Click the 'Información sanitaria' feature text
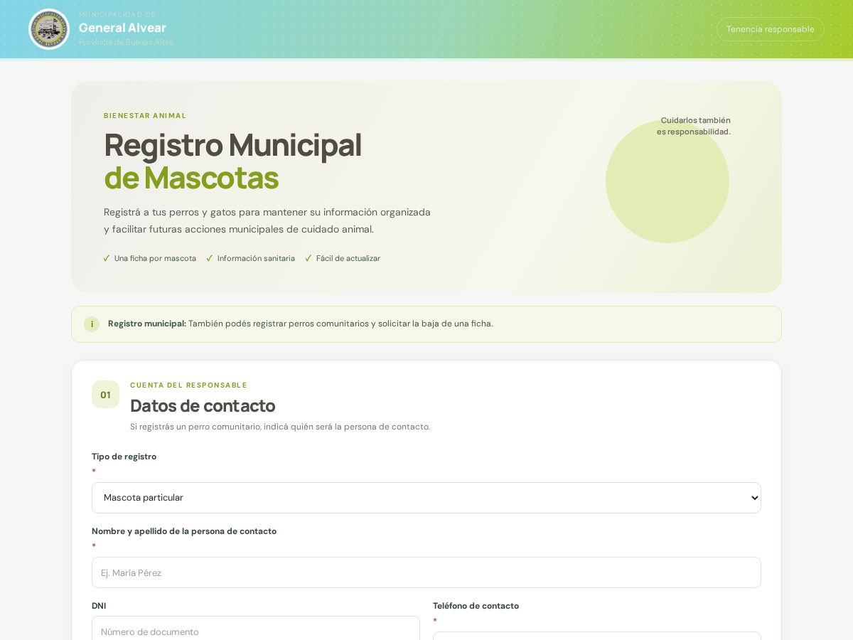 point(256,258)
